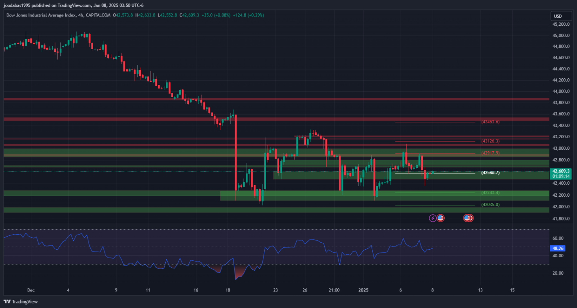Click 43,600.0 on the price axis

click(x=561, y=114)
